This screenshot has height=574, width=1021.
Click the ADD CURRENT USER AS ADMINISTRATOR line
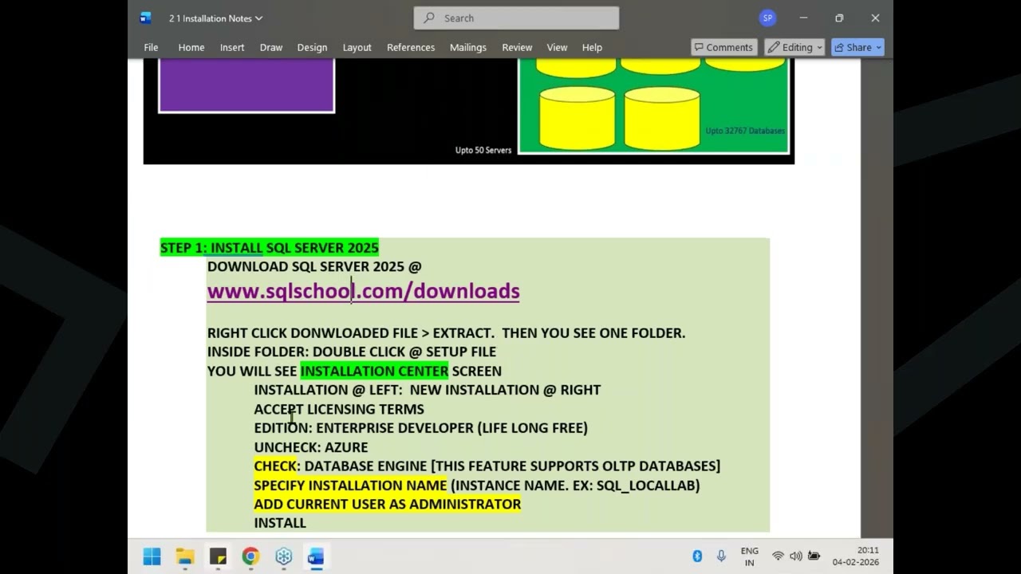click(x=387, y=504)
